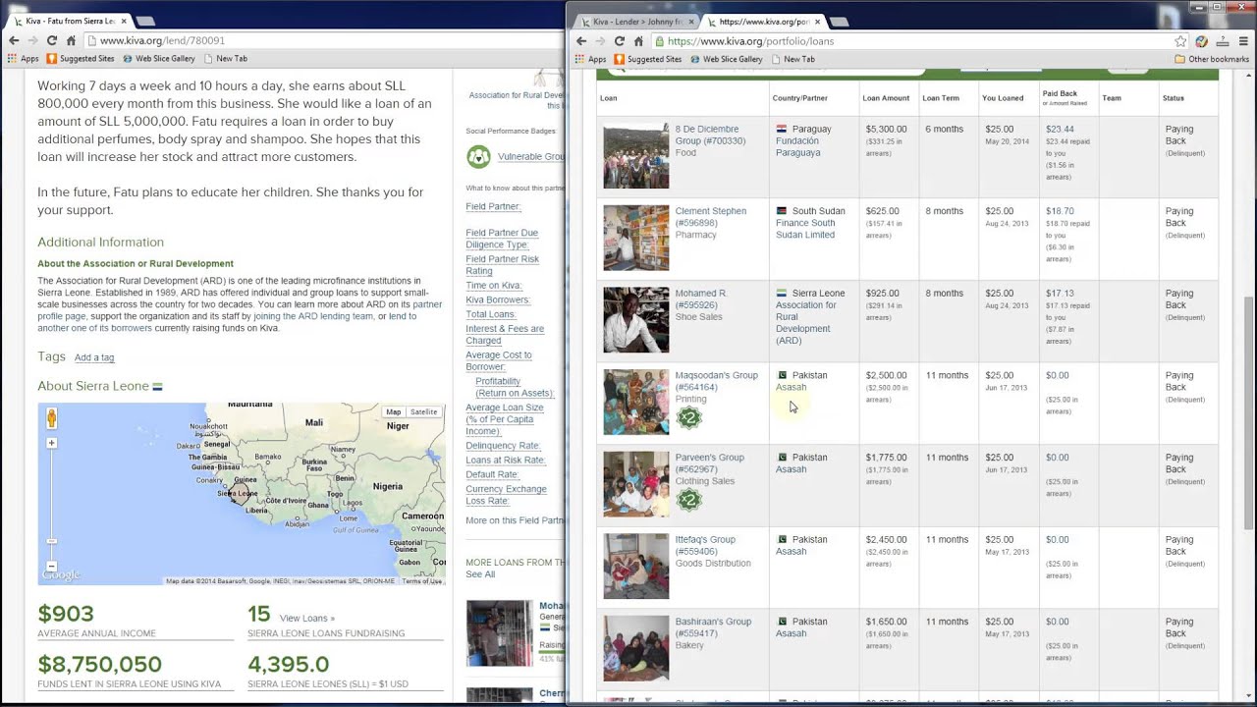
Task: Open Apps shortcut in right window's bookmarks bar
Action: (x=590, y=59)
